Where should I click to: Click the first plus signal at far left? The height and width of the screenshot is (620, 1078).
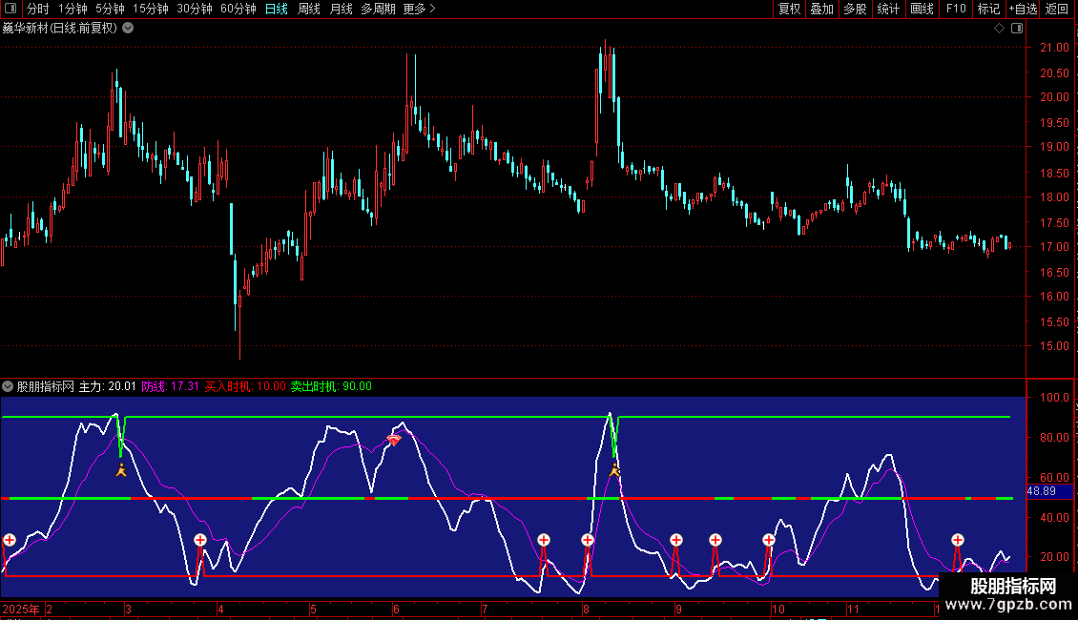(x=10, y=540)
